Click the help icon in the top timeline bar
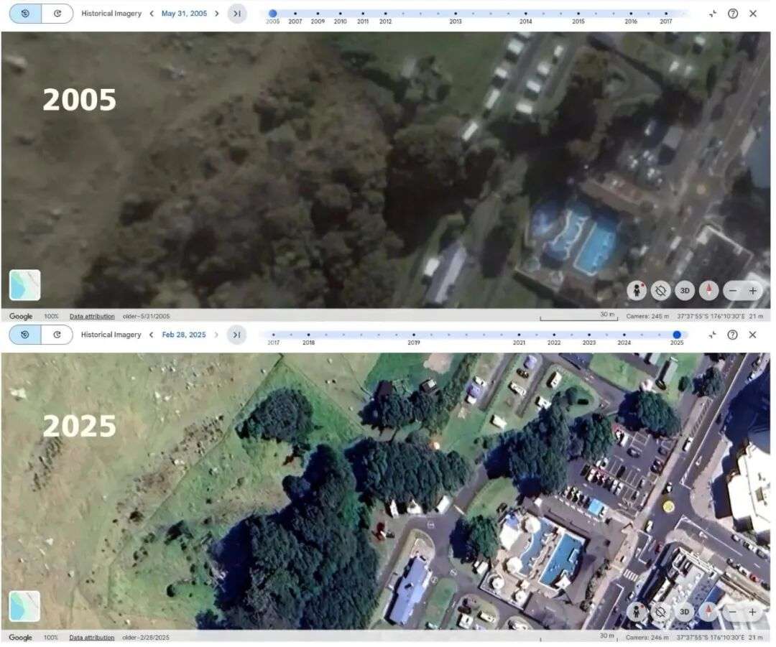 [732, 13]
